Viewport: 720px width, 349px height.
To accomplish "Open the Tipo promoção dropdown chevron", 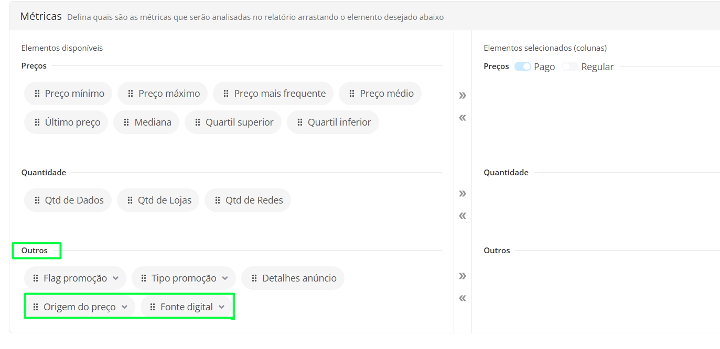I will (225, 278).
